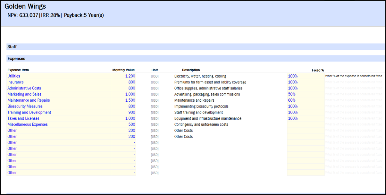Select the Staff section header

pyautogui.click(x=12, y=47)
